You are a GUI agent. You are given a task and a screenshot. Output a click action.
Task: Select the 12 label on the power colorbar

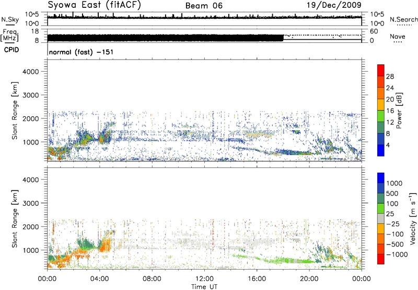tap(390, 122)
